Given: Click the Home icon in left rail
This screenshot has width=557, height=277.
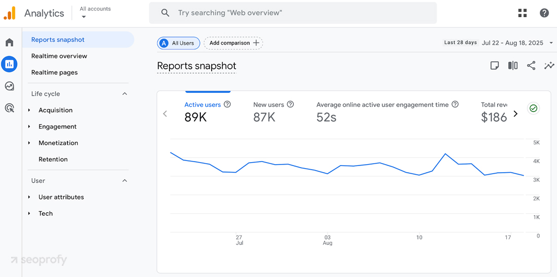Looking at the screenshot, I should pos(9,43).
